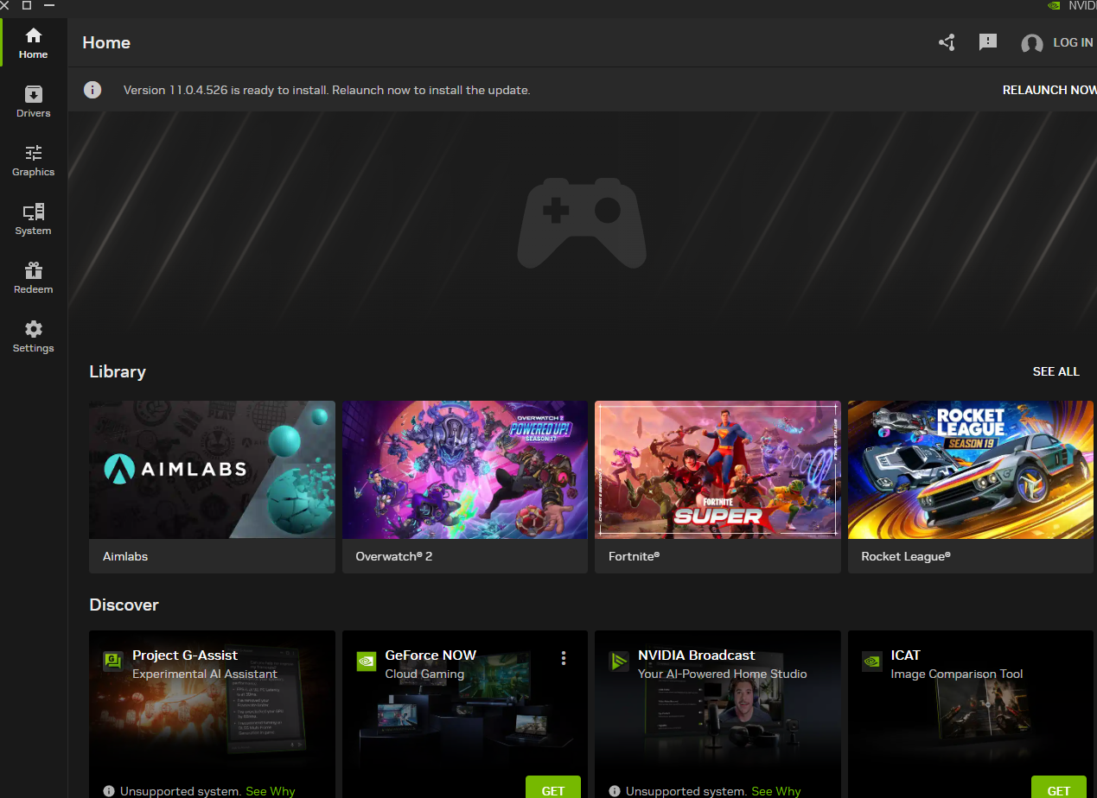Open the Redeem rewards section
This screenshot has width=1097, height=798.
[x=34, y=277]
